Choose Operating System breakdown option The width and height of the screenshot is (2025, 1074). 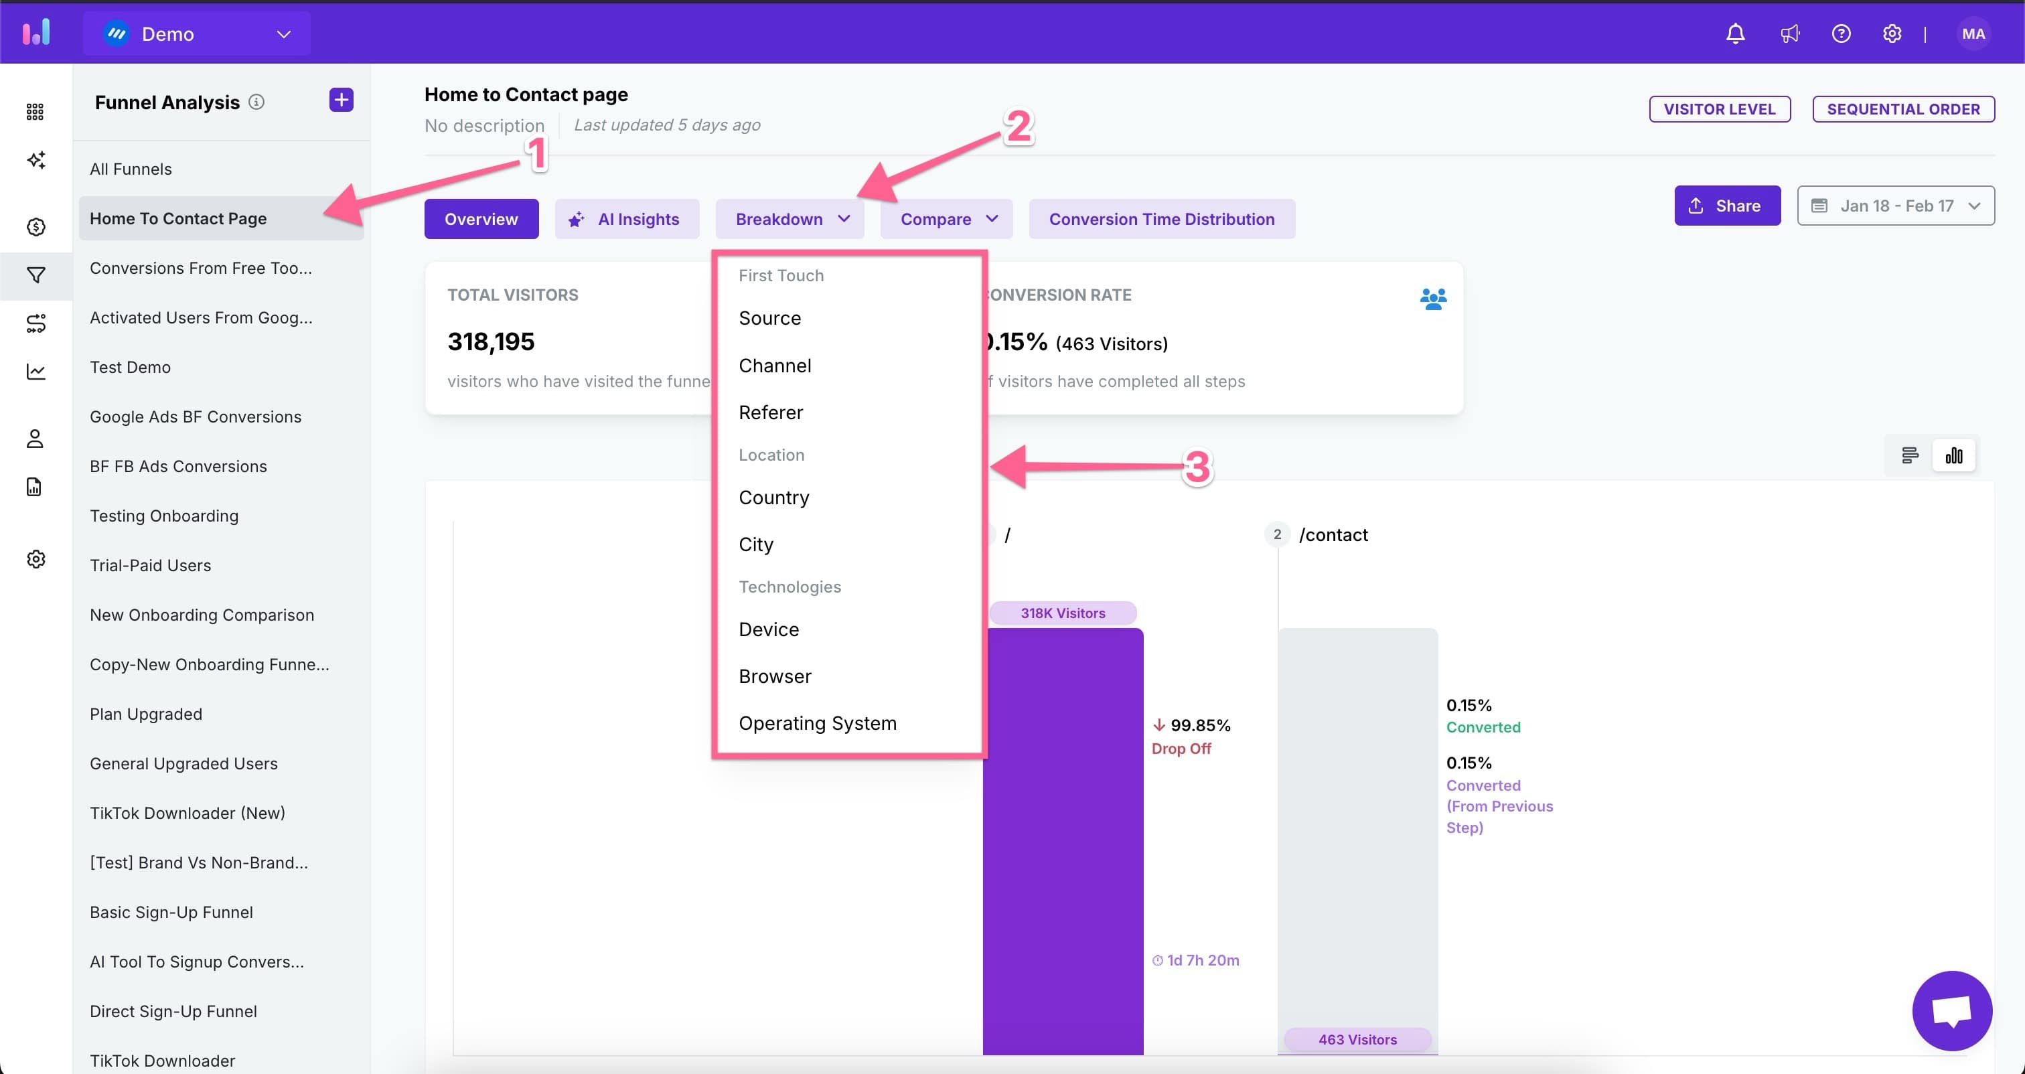pos(817,723)
